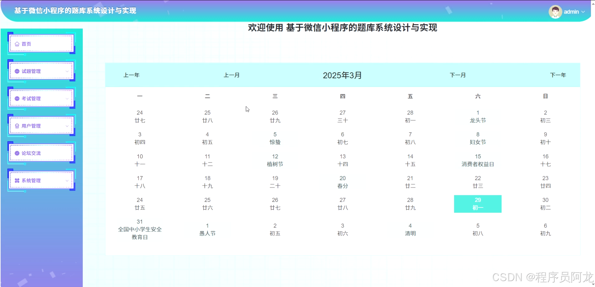
Task: Go to previous month with 上一月
Action: click(x=231, y=75)
